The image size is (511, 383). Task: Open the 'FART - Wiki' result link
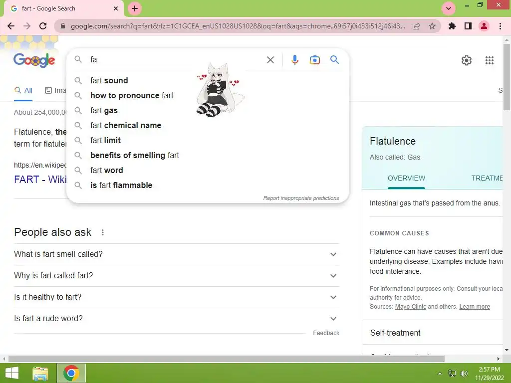pos(40,180)
